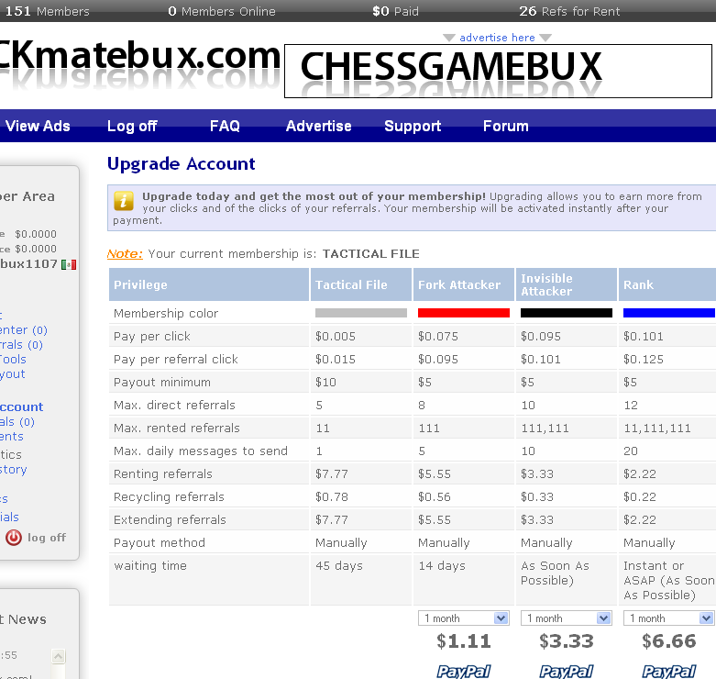
Task: Click 'Renting referrals' row label
Action: (x=163, y=474)
